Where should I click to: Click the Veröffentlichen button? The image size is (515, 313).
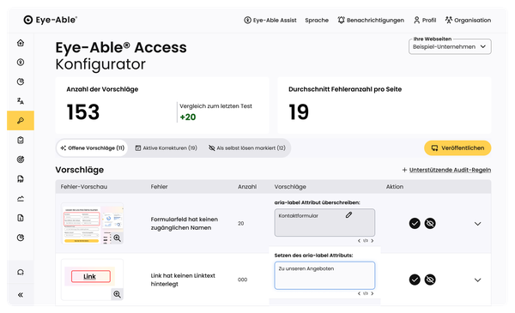(457, 148)
